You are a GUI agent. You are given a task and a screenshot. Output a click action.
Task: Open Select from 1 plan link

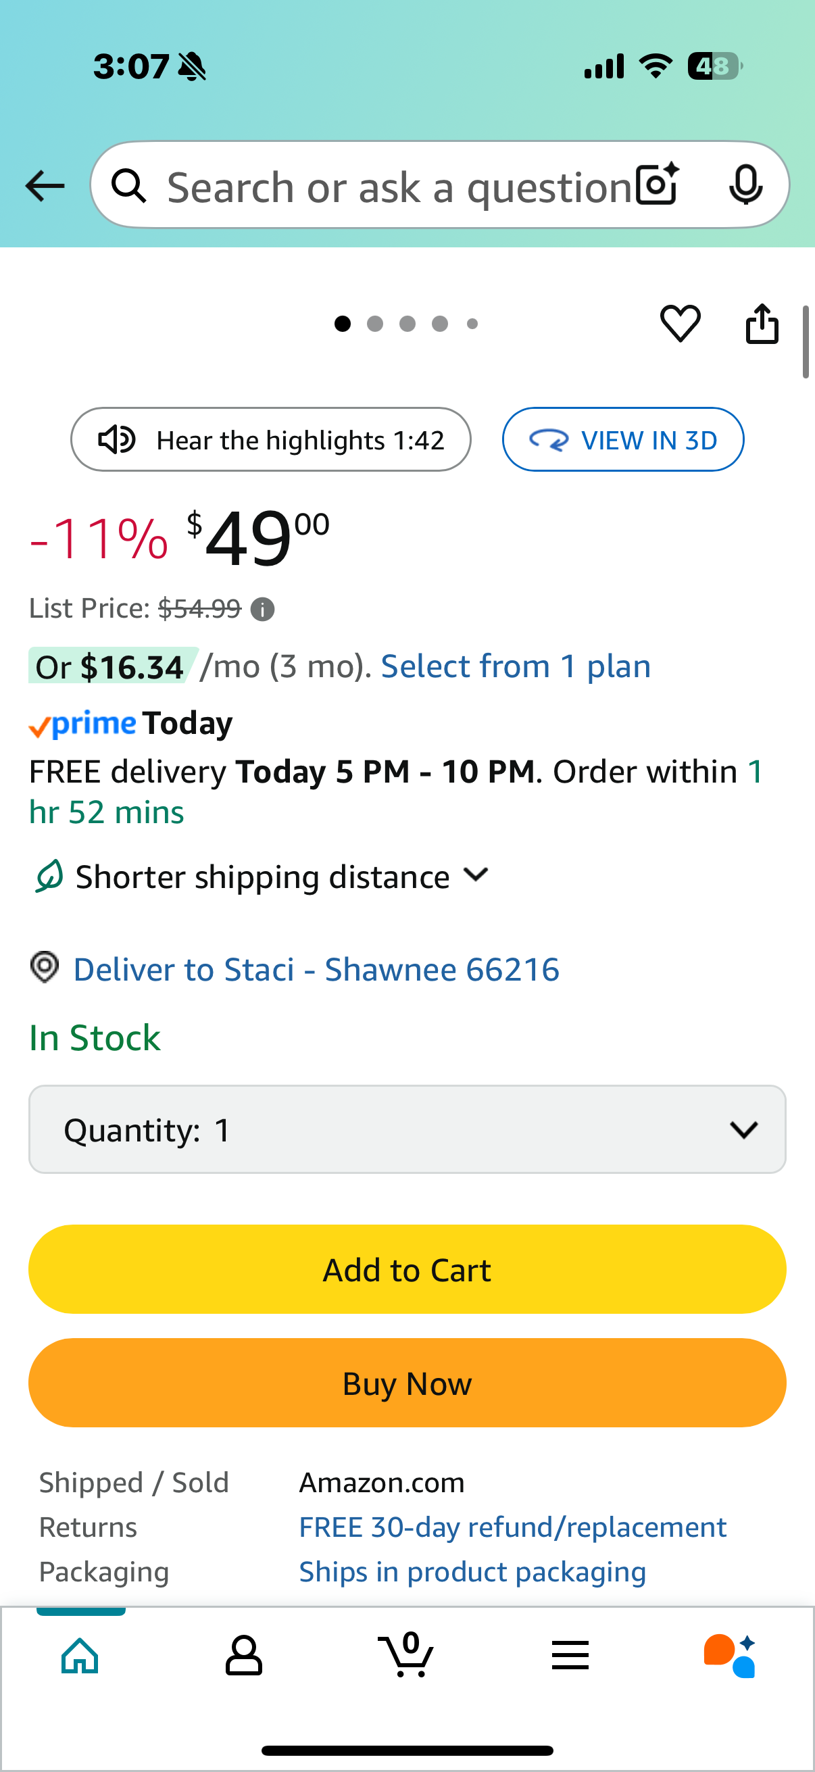[516, 666]
